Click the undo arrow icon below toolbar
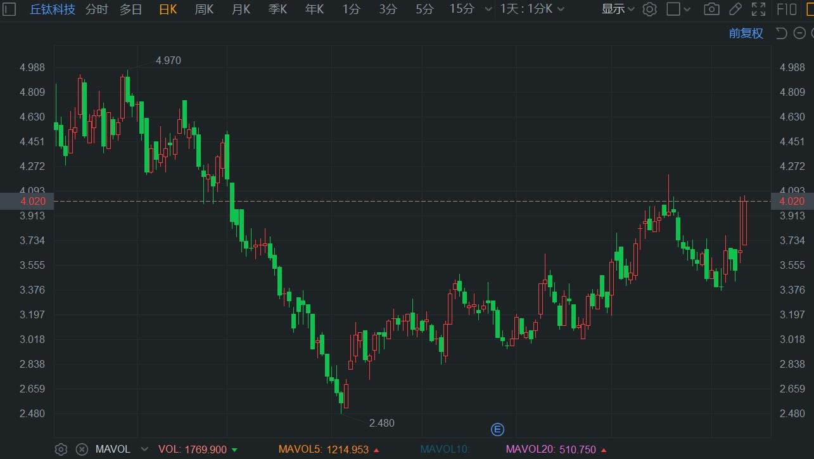The height and width of the screenshot is (459, 814). 781,34
